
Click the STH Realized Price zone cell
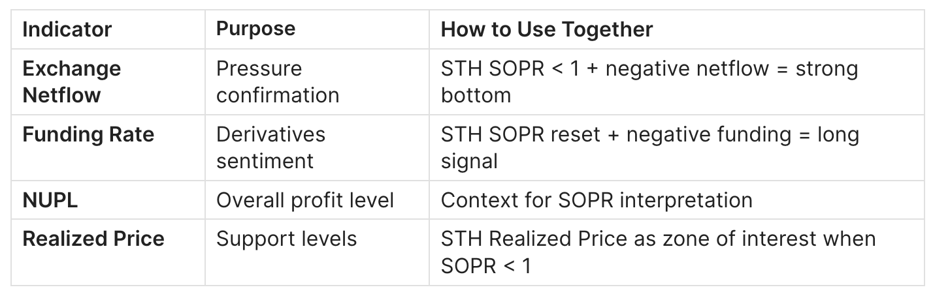click(658, 252)
